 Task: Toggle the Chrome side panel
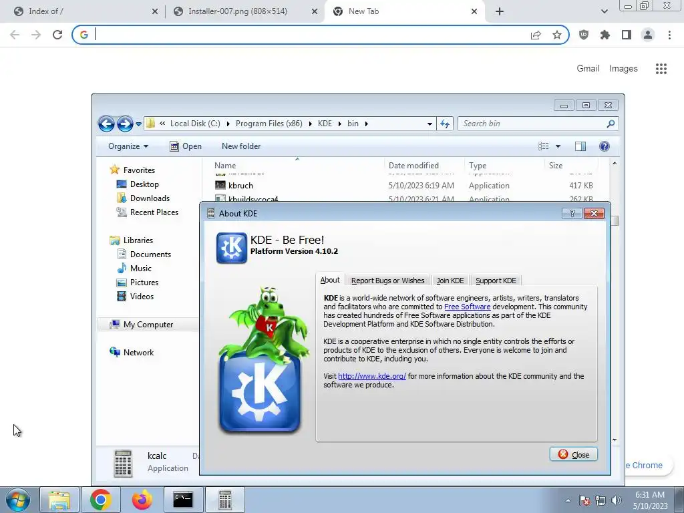coord(627,35)
